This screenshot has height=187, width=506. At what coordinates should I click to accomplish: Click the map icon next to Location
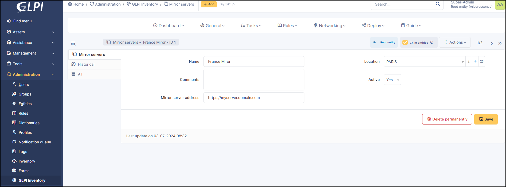coord(481,61)
